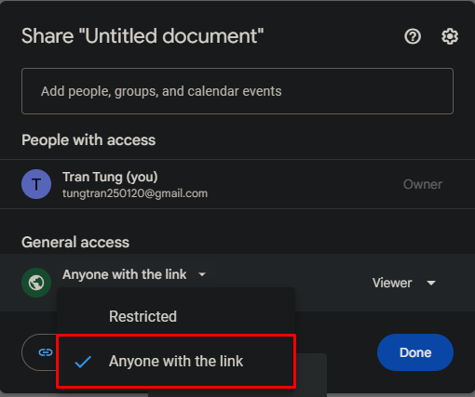Open the help question mark icon
The width and height of the screenshot is (475, 397).
click(413, 36)
